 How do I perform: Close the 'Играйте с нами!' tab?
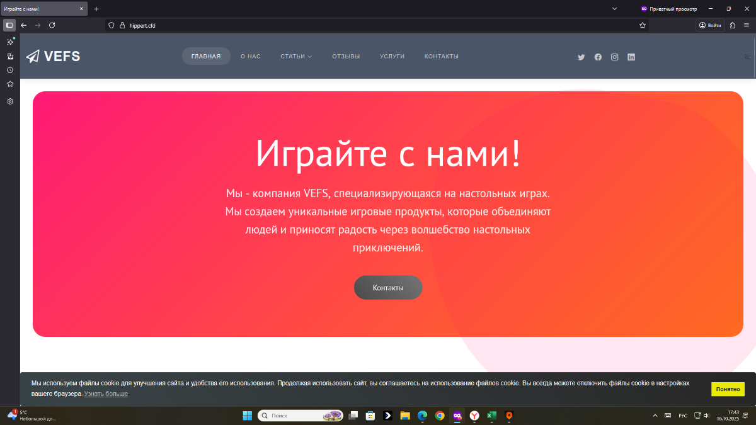(81, 9)
